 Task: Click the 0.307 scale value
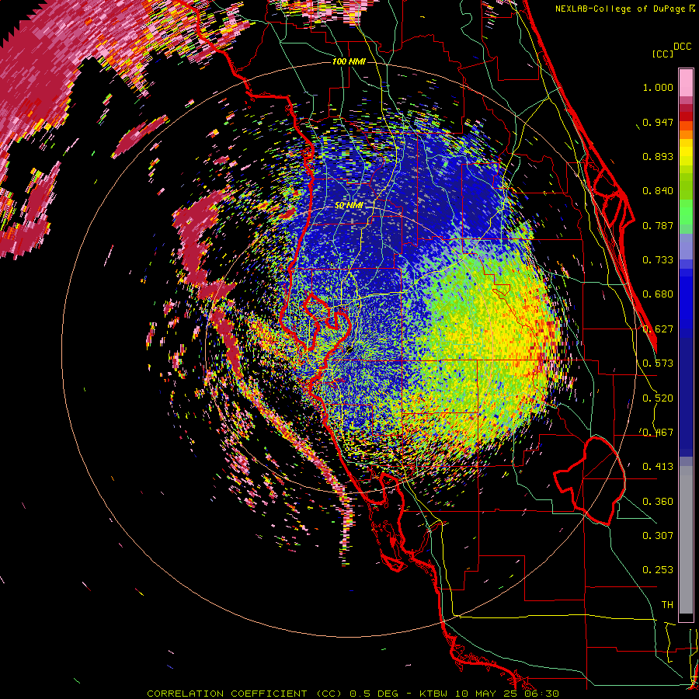(658, 536)
